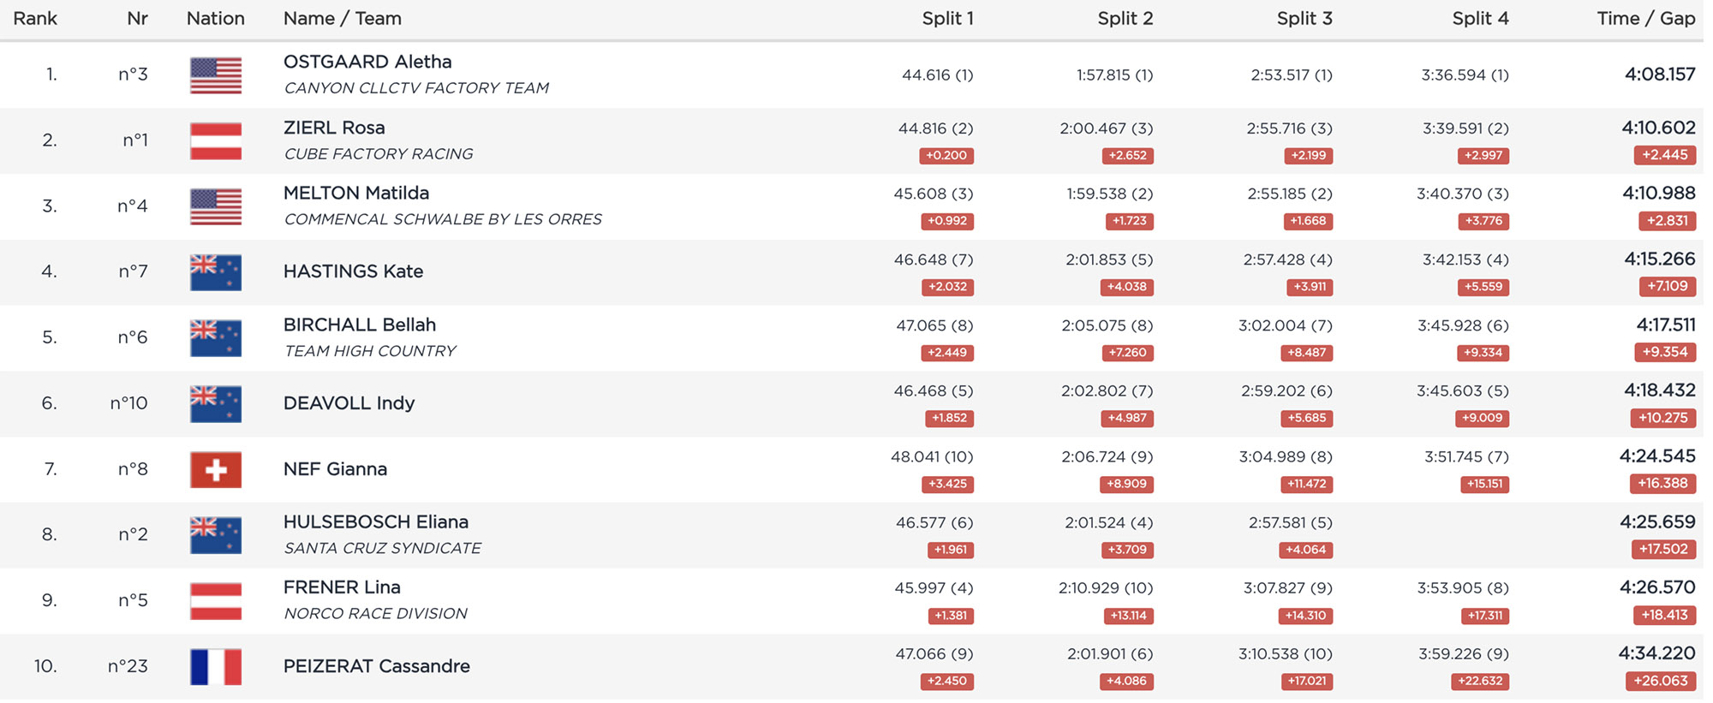
Task: Open rider name OSTGAARD Aletha
Action: tap(367, 62)
